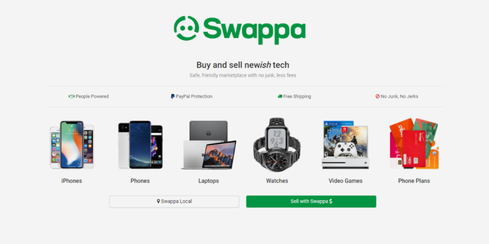Click the Swappa Local button
Image resolution: width=489 pixels, height=244 pixels.
pyautogui.click(x=174, y=201)
